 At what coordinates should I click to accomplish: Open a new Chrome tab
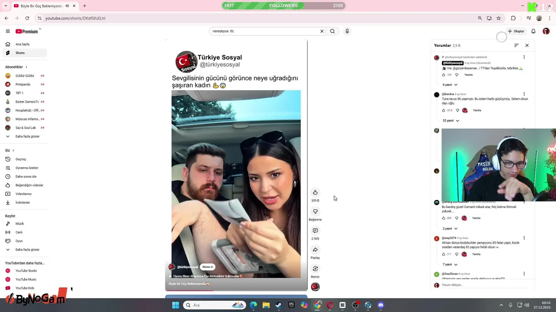click(84, 6)
